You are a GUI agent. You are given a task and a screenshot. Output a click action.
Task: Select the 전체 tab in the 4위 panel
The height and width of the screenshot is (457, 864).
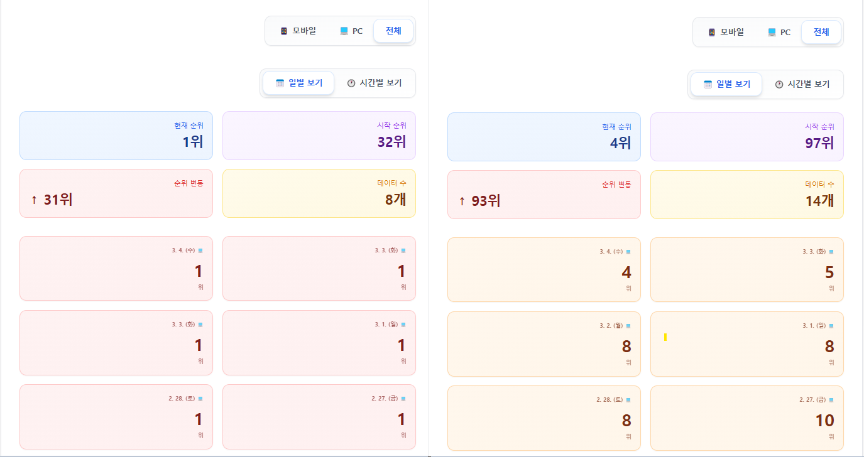pyautogui.click(x=821, y=32)
